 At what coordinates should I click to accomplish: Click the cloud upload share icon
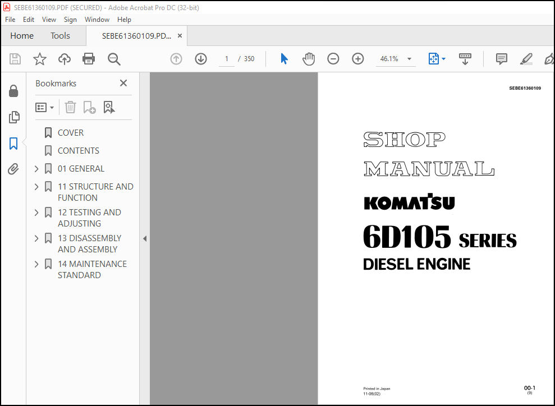pyautogui.click(x=65, y=59)
